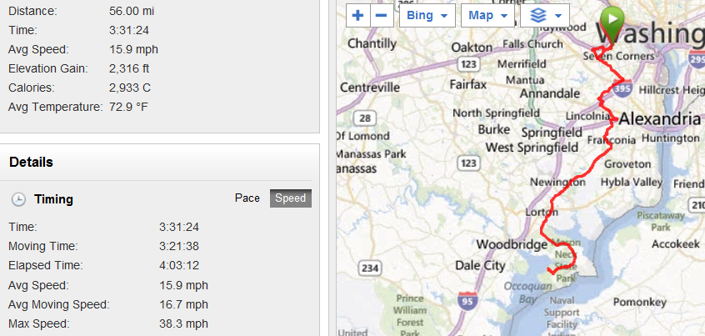Click the Centreville label on the map
The width and height of the screenshot is (705, 336).
click(370, 87)
